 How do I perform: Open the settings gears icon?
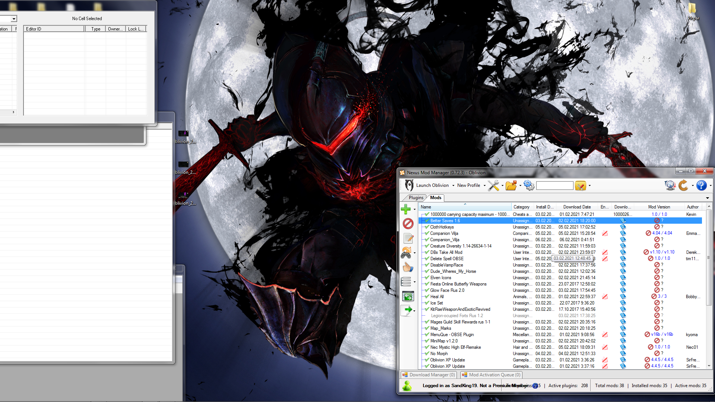(529, 185)
